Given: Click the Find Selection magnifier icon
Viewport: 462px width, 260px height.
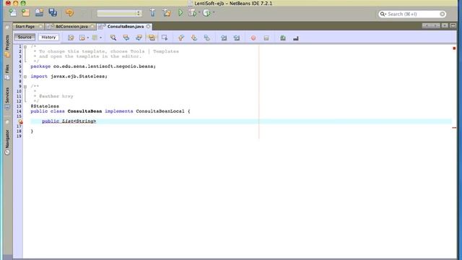Looking at the screenshot, I should click(x=113, y=38).
